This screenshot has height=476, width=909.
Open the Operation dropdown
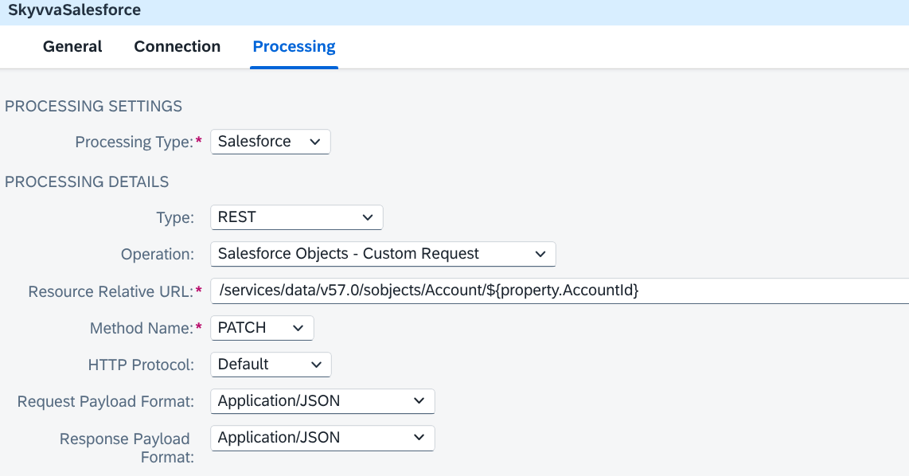coord(383,254)
